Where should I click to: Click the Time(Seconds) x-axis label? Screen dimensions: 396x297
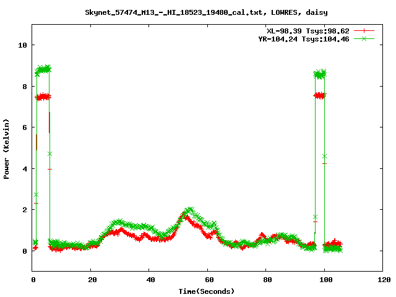click(x=206, y=291)
